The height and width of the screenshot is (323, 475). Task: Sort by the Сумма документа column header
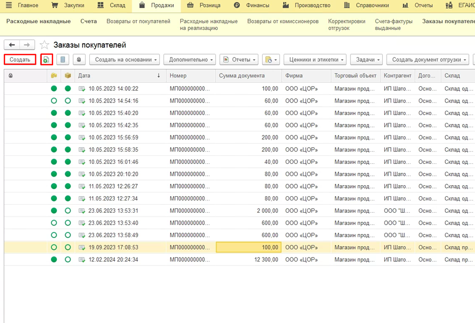click(x=242, y=76)
